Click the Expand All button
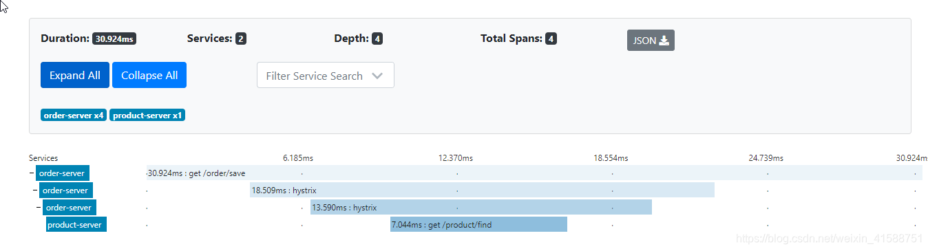 (75, 76)
